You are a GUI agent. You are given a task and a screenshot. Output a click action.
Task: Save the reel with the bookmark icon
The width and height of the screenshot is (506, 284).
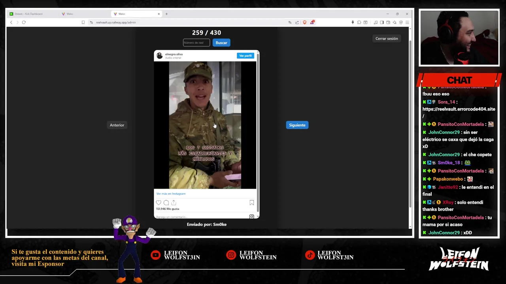point(251,203)
